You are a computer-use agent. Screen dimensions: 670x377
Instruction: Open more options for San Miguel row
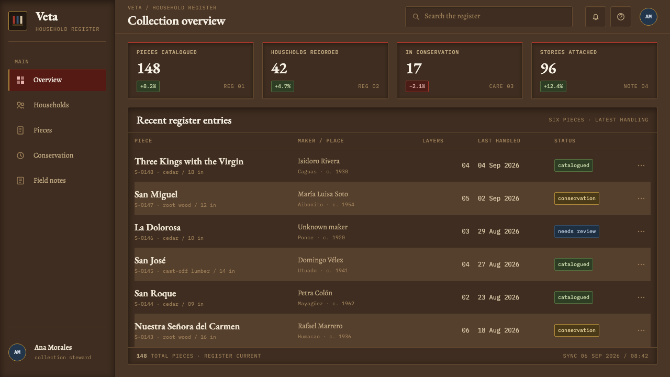point(641,198)
